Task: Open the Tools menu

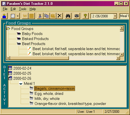Action: tap(23, 9)
